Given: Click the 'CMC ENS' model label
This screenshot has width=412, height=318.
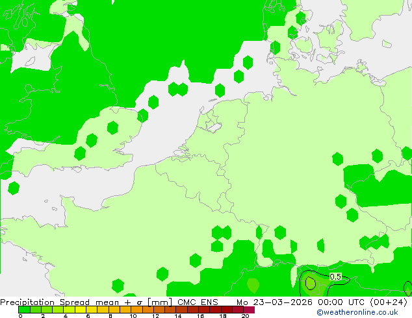Looking at the screenshot, I should pos(198,302).
